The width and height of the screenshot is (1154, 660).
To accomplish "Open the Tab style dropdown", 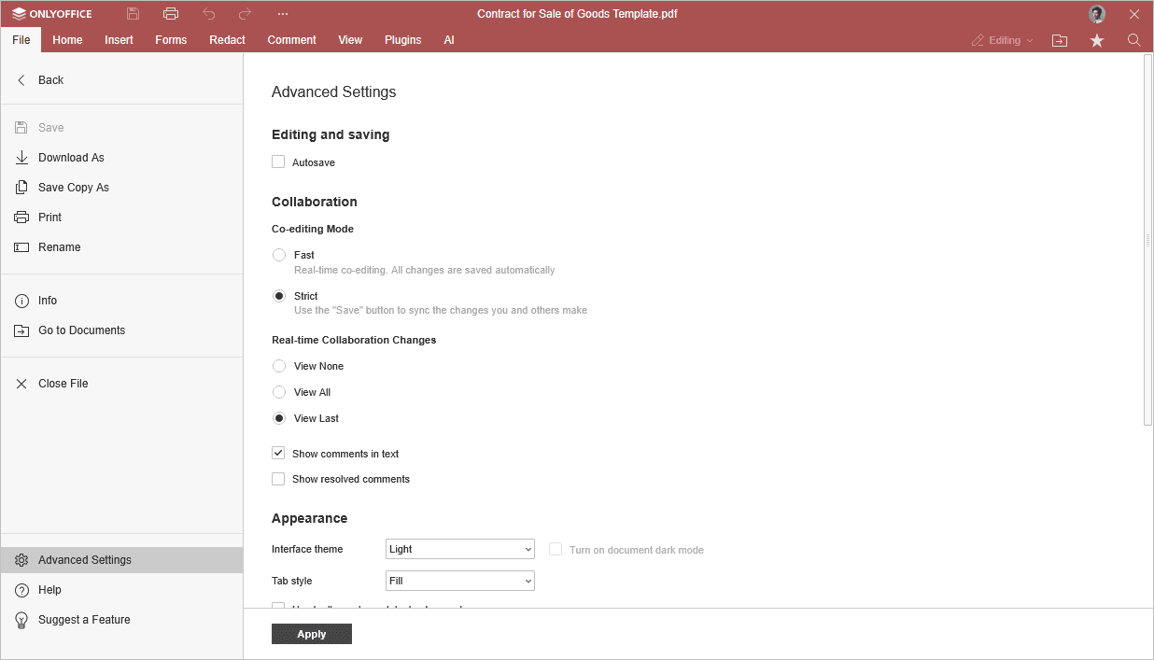I will tap(459, 581).
